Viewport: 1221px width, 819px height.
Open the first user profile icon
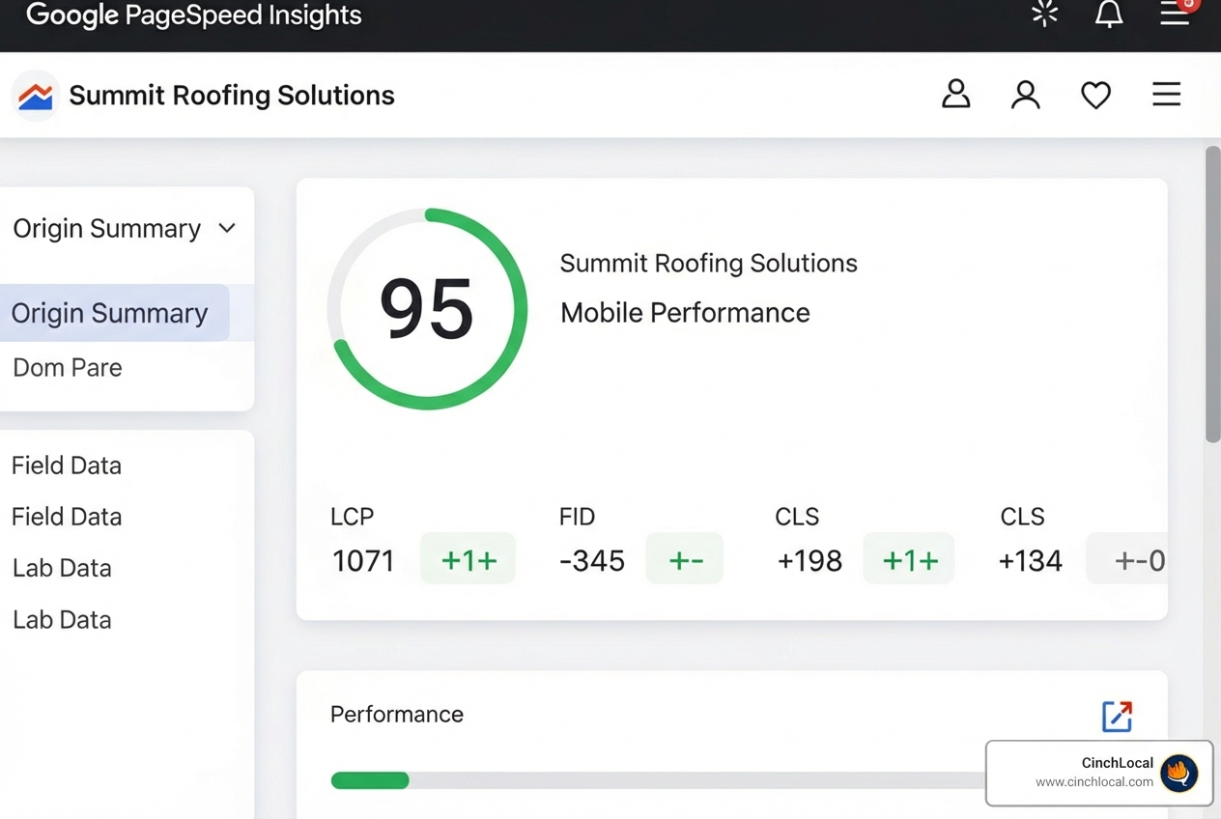pos(955,95)
